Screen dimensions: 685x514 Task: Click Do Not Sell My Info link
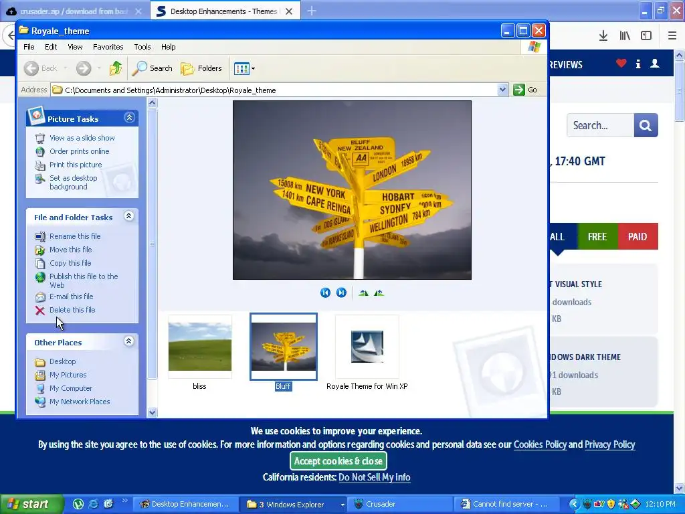tap(375, 477)
